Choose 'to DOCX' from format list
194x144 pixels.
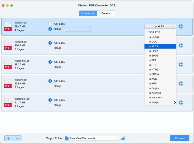tap(154, 37)
